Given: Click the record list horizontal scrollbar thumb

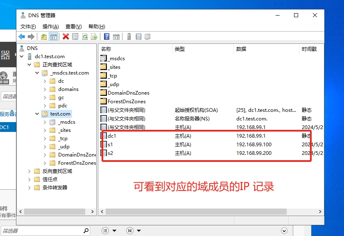Looking at the screenshot, I should click(x=196, y=212).
